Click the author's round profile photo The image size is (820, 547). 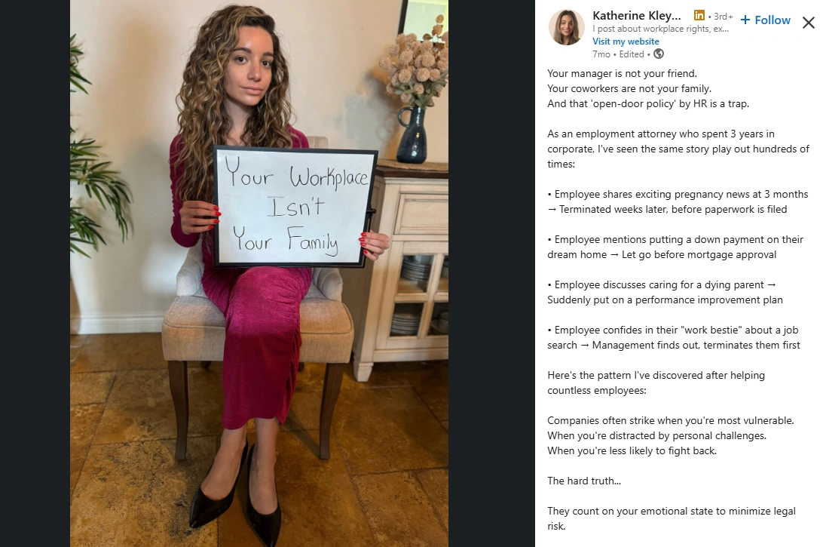(566, 27)
